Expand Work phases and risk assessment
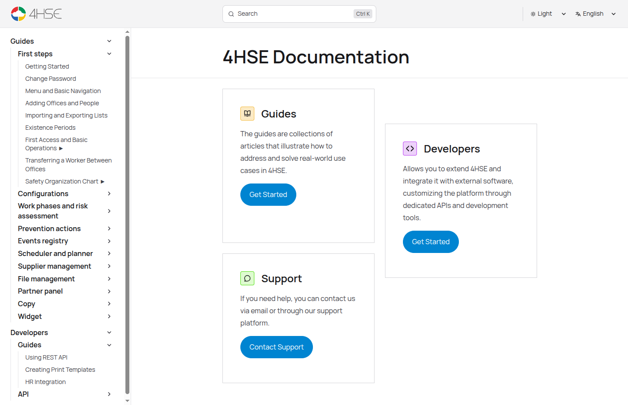This screenshot has width=628, height=405. click(65, 211)
